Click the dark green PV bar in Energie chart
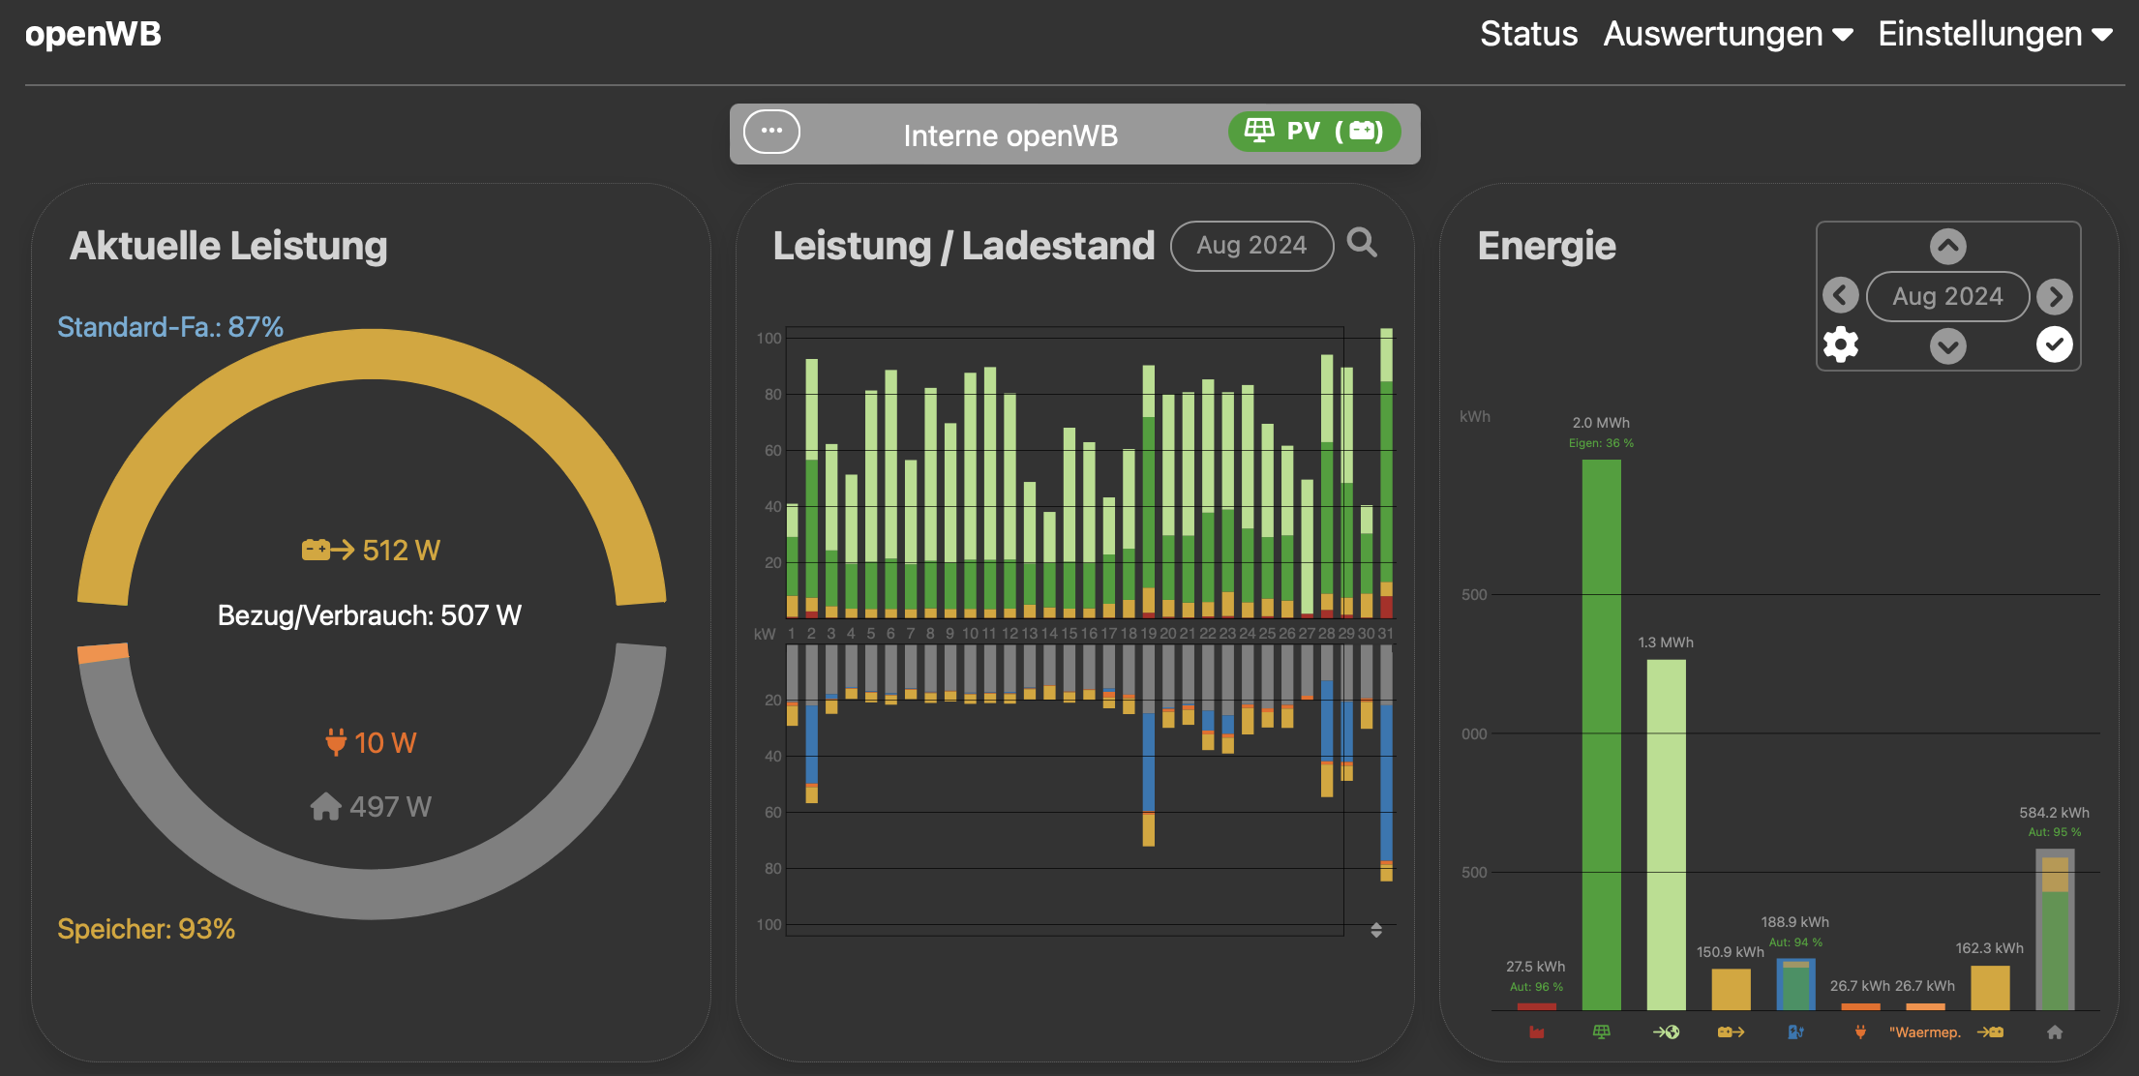The width and height of the screenshot is (2139, 1076). (1601, 735)
